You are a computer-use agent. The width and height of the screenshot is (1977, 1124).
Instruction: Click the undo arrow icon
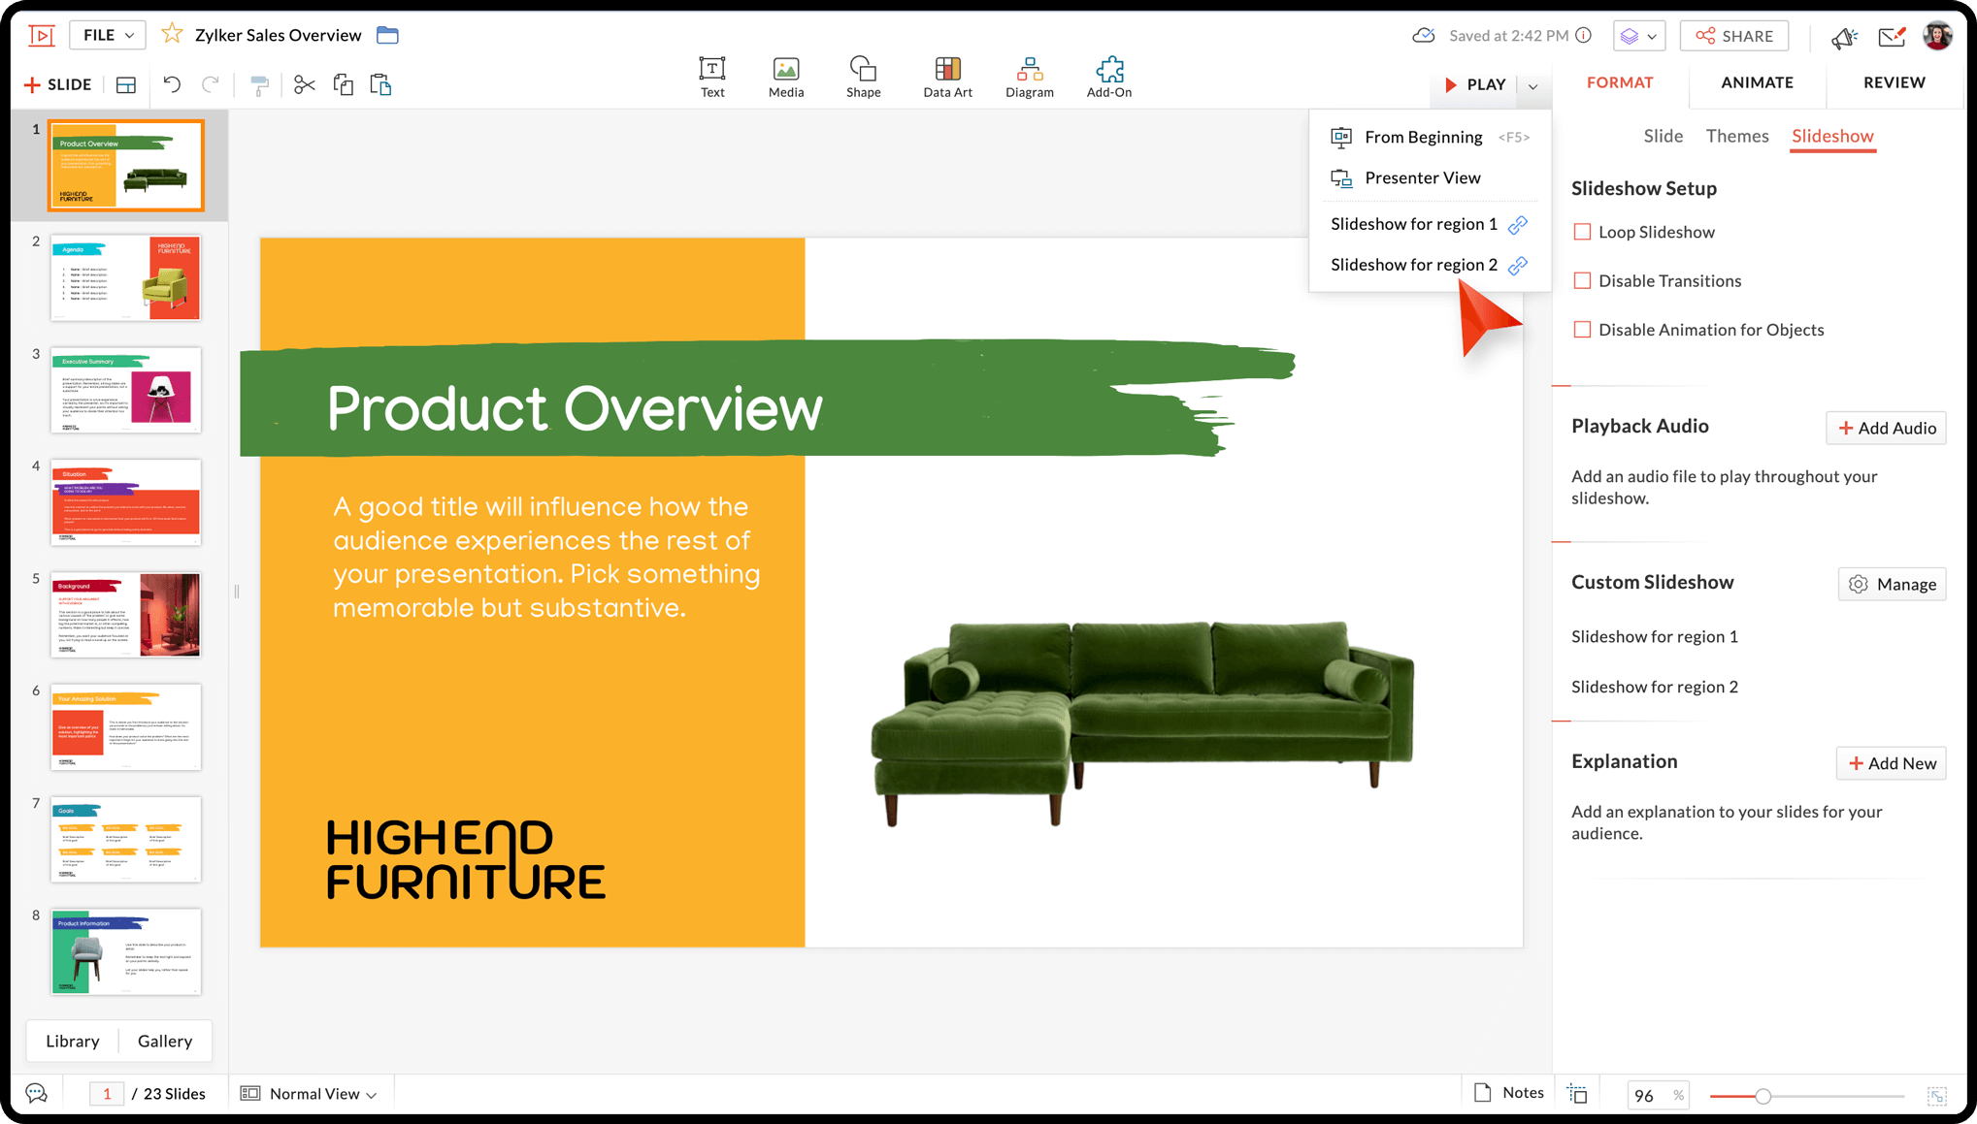coord(172,84)
